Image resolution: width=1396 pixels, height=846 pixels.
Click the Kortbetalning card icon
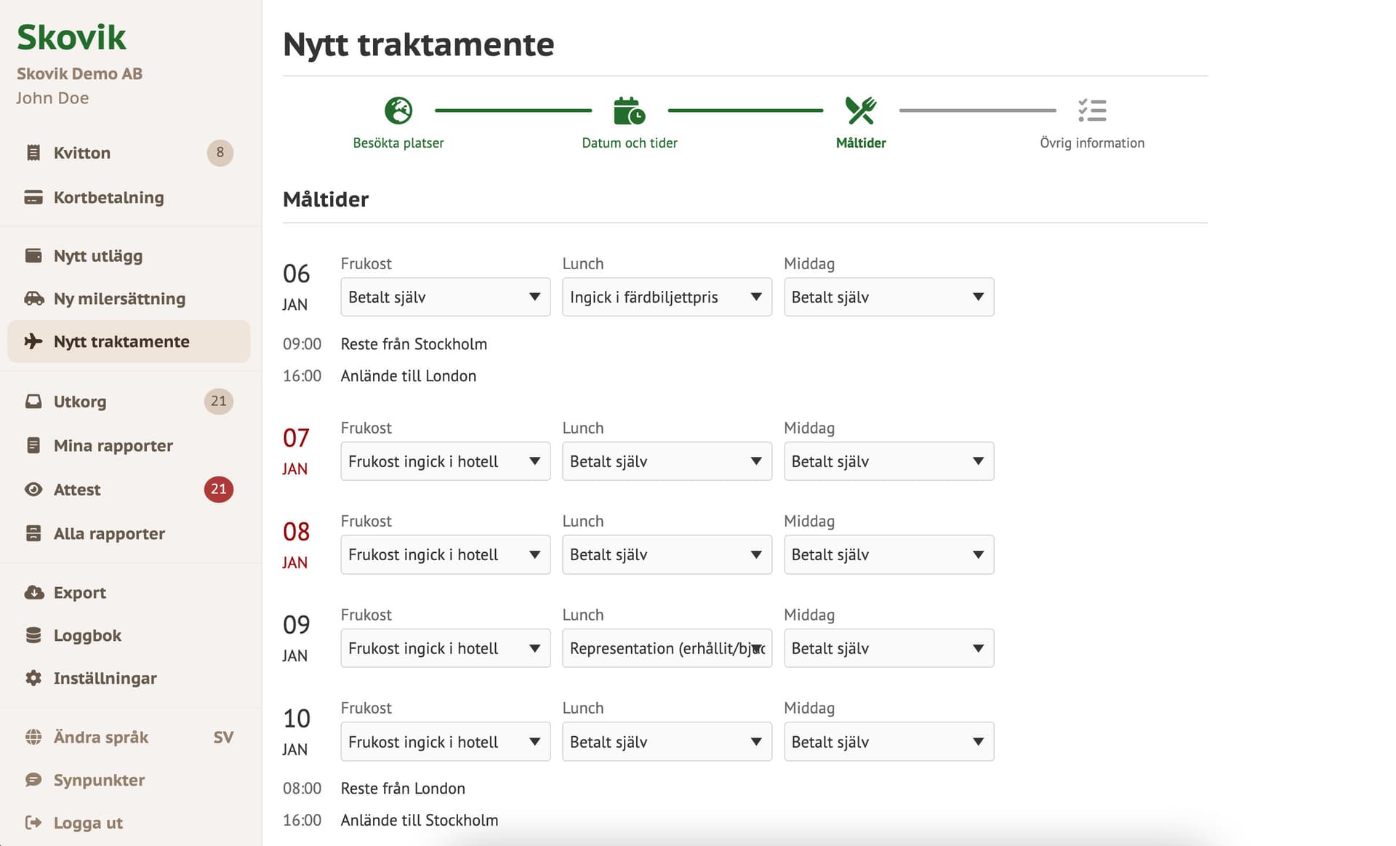coord(33,197)
